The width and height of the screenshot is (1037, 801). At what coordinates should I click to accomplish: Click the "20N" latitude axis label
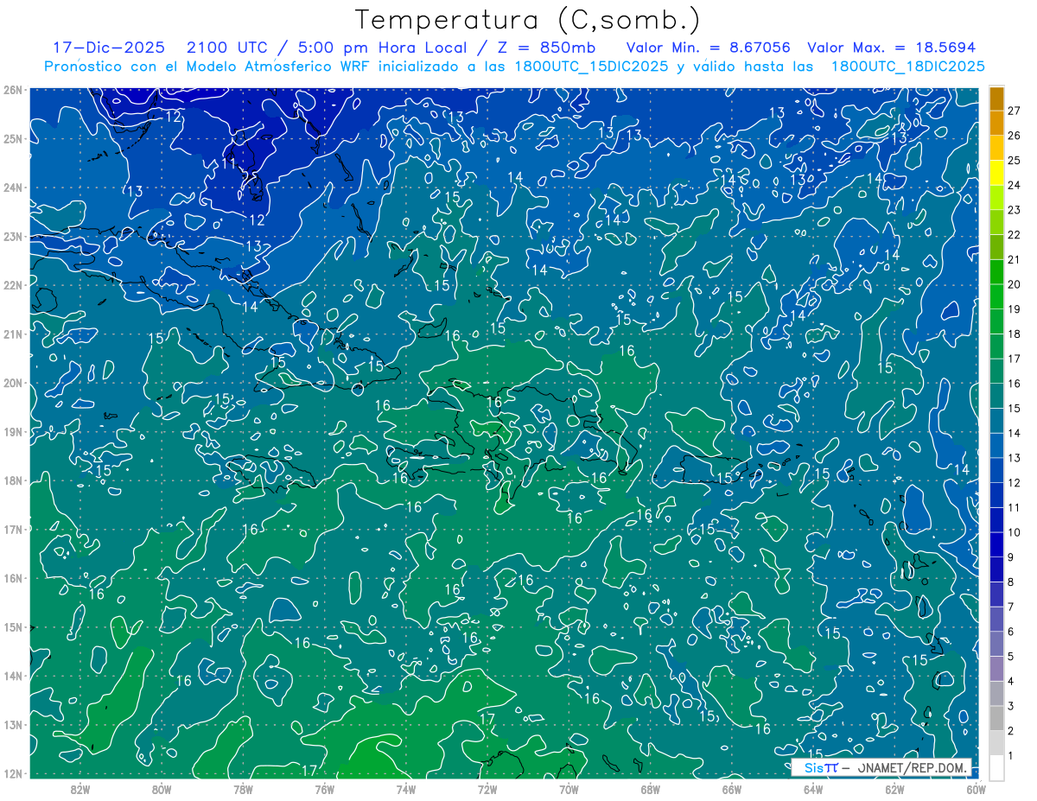point(12,383)
